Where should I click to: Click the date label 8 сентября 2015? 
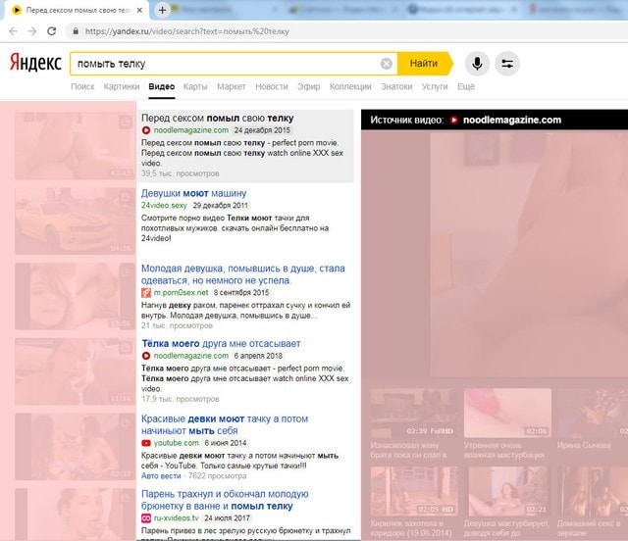241,292
